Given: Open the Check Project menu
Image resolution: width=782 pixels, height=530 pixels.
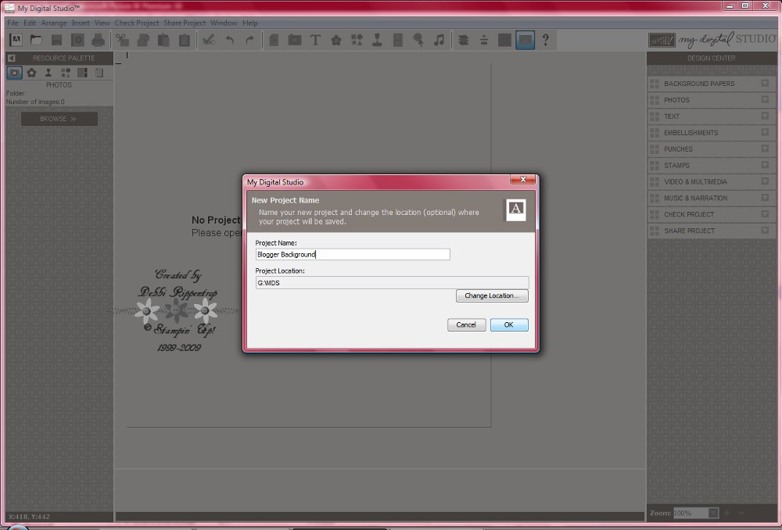Looking at the screenshot, I should pos(137,23).
